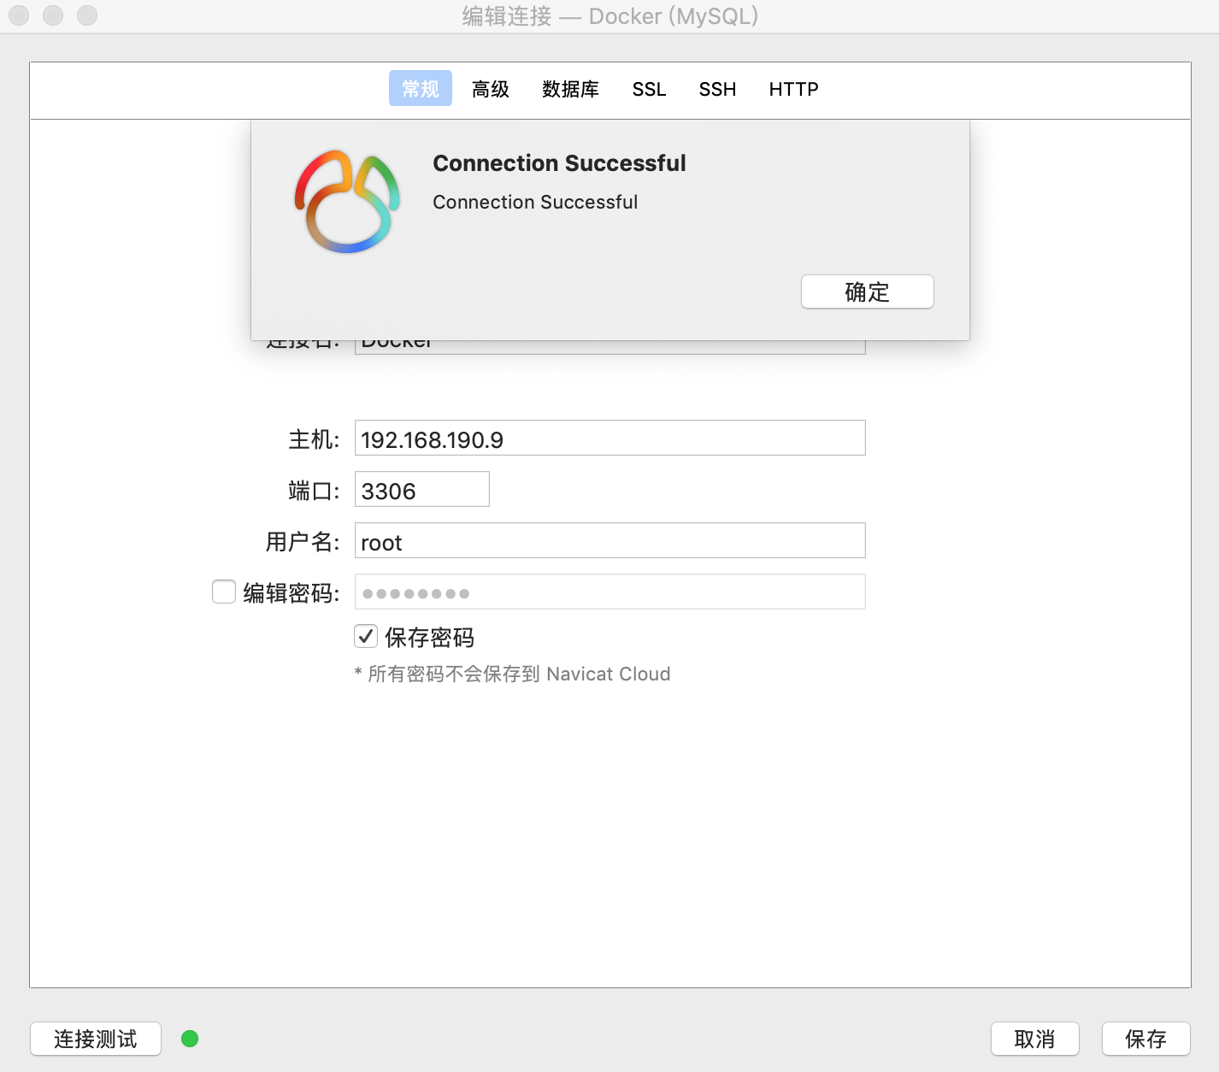Screen dimensions: 1219x1072
Task: Cancel editing with 取消 button
Action: (x=1034, y=1039)
